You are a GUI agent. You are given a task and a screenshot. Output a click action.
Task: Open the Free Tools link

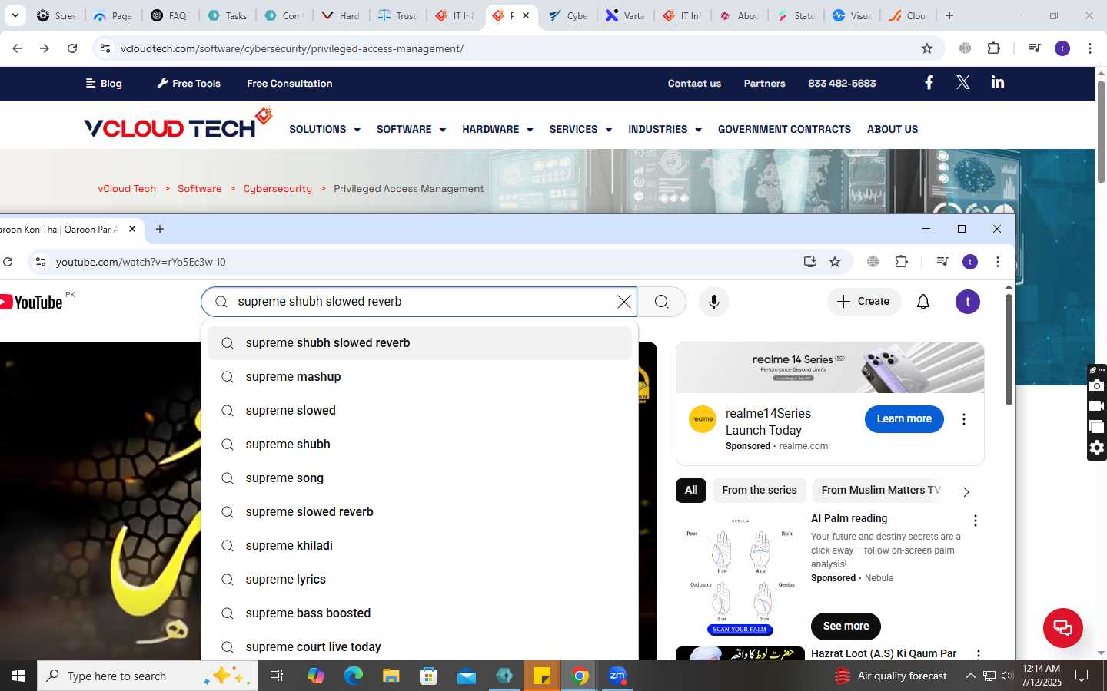188,84
